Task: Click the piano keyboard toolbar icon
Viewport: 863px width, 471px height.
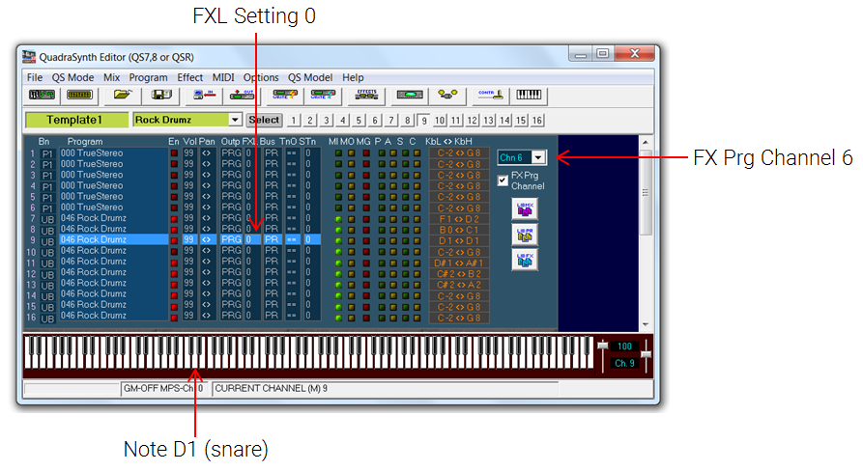Action: tap(529, 95)
